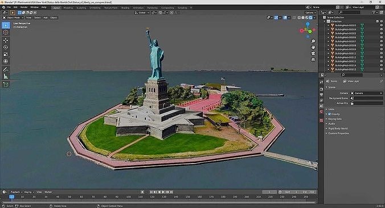This screenshot has height=208, width=385.
Task: Toggle X-ray display in viewport header
Action: pos(294,18)
